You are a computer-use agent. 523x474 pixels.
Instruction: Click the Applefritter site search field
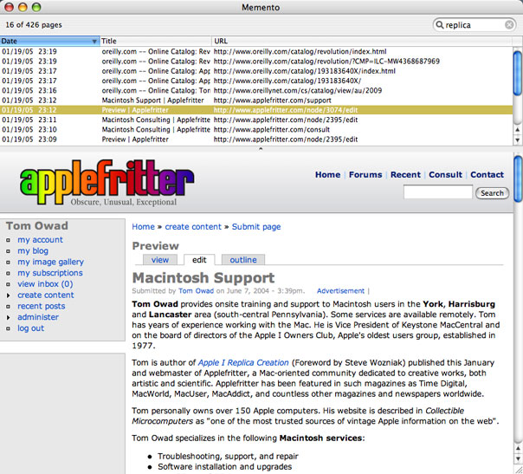coord(437,192)
